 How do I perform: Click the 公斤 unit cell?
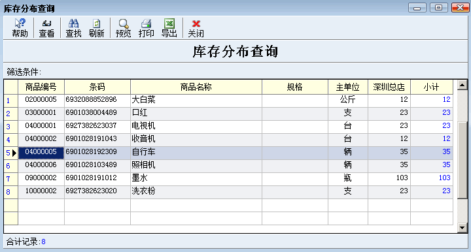[x=348, y=100]
